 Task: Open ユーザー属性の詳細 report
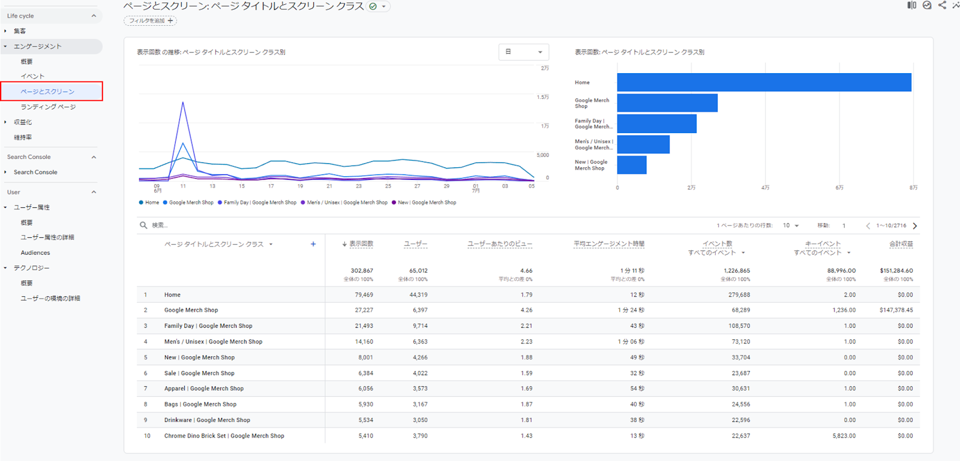pyautogui.click(x=47, y=237)
